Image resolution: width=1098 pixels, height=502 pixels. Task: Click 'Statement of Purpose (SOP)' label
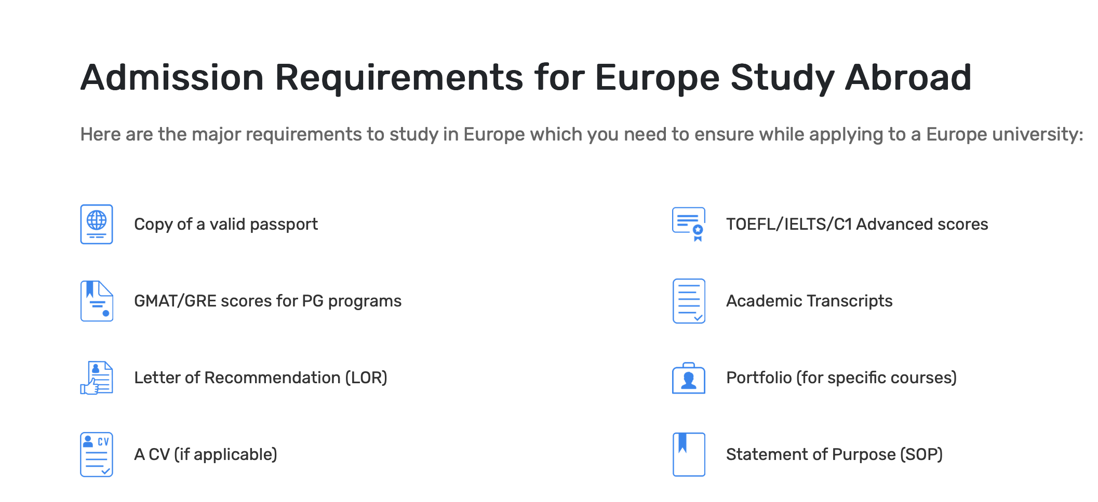point(834,454)
